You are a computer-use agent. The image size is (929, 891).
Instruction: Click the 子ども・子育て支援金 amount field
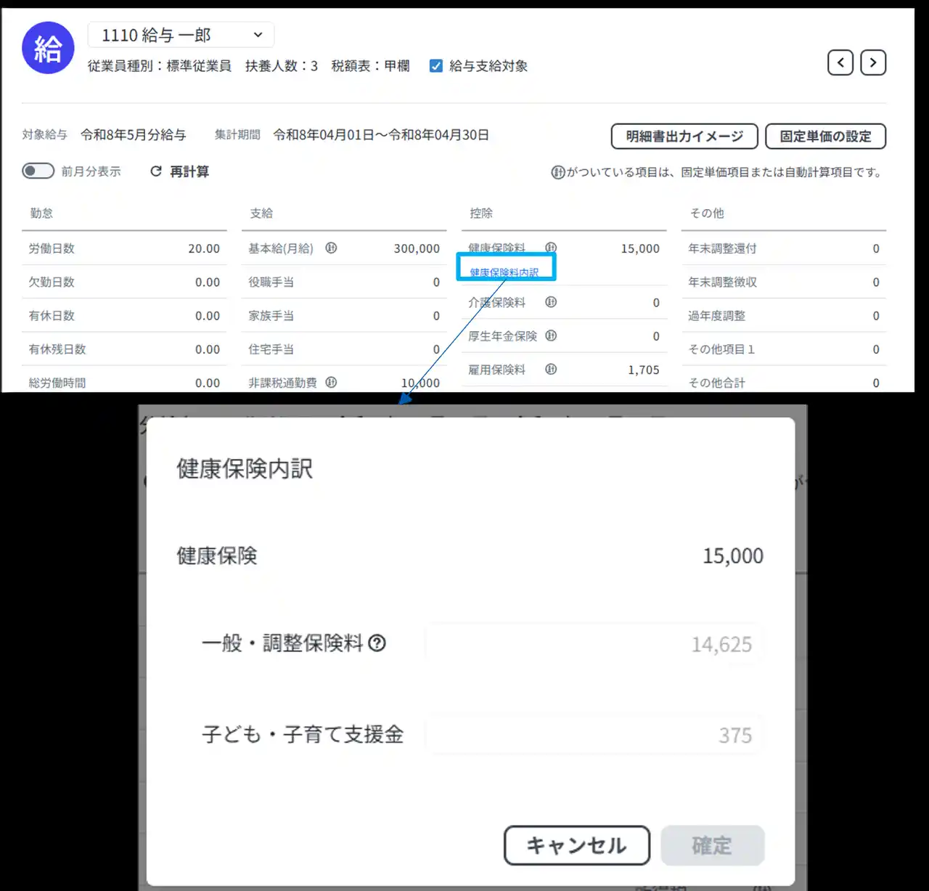click(x=593, y=735)
